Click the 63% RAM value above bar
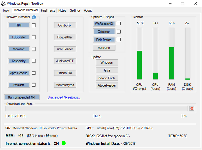 (172, 23)
